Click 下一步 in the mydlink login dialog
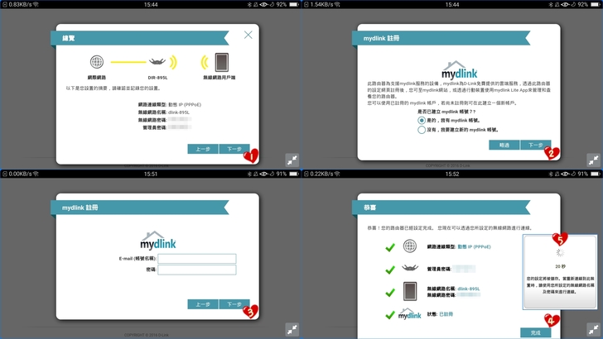The height and width of the screenshot is (339, 603). 234,304
